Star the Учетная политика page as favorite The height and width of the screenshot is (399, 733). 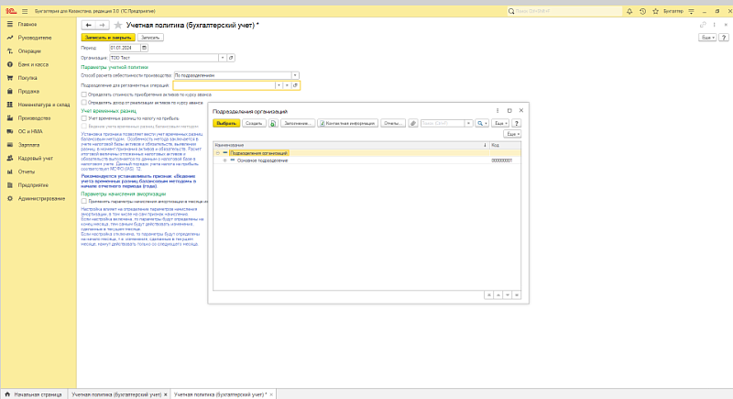tap(119, 25)
